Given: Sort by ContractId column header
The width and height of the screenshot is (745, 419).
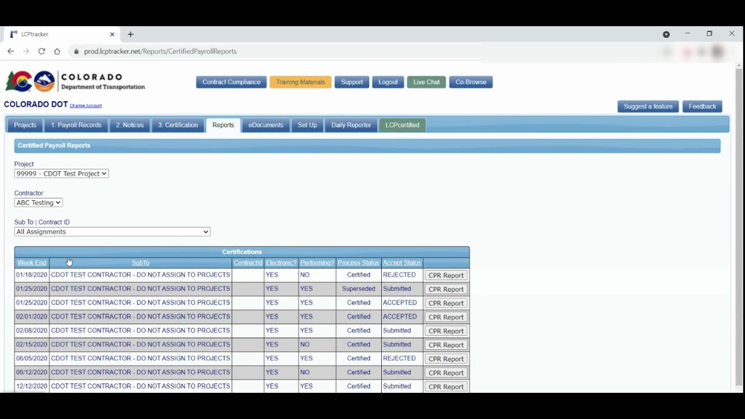Looking at the screenshot, I should point(248,263).
